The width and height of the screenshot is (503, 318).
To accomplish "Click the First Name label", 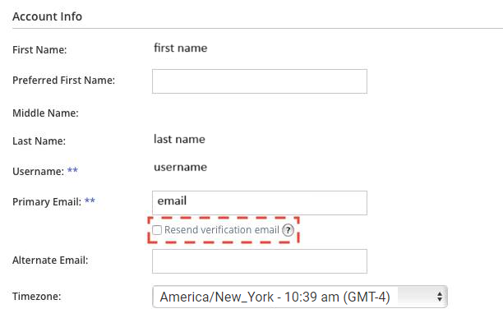I will 39,49.
